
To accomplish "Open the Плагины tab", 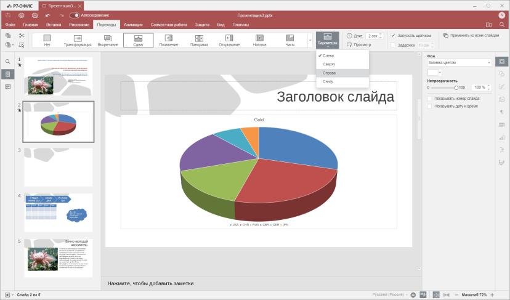I will 241,25.
